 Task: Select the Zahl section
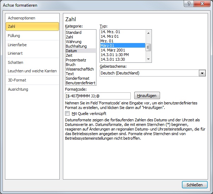pos(32,26)
